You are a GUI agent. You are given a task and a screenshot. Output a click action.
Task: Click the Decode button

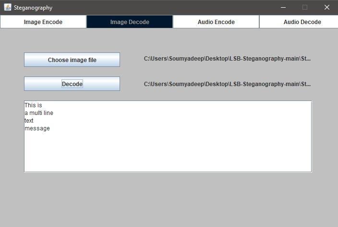(72, 84)
